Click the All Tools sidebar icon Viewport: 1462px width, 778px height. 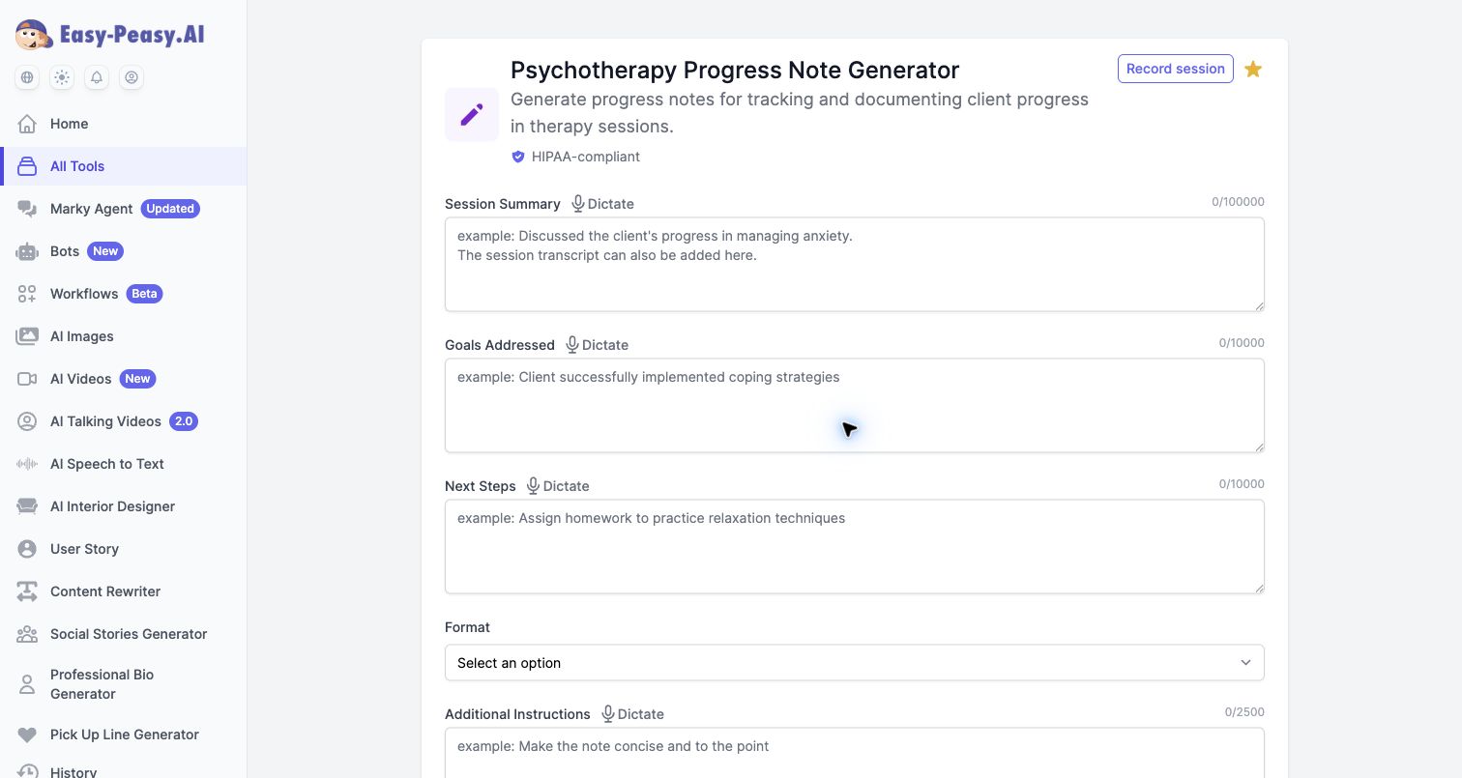tap(27, 166)
